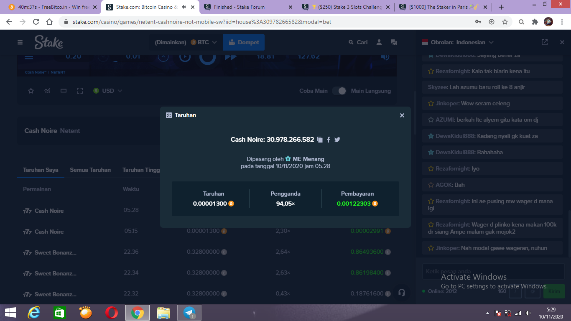Click the slash command button in chat

tap(515, 291)
